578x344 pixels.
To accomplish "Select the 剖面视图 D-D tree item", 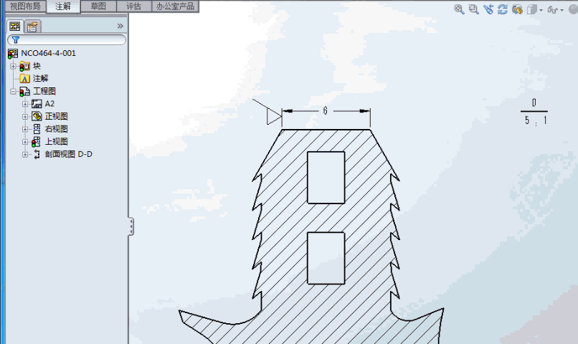I will [x=69, y=154].
